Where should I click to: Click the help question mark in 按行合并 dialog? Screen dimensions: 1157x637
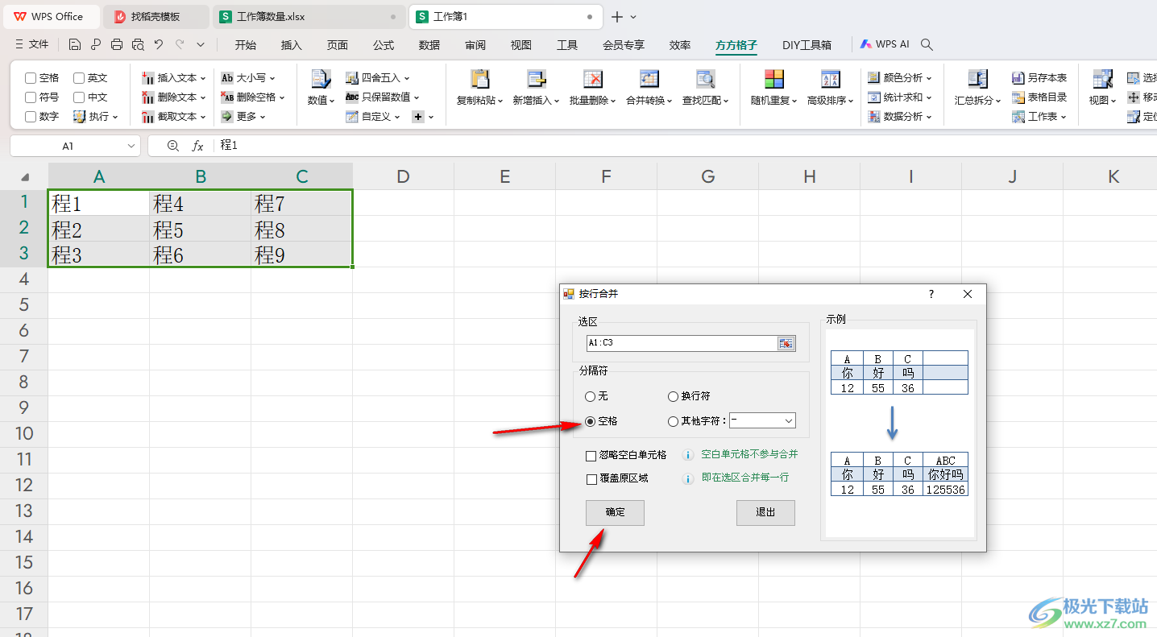[931, 294]
